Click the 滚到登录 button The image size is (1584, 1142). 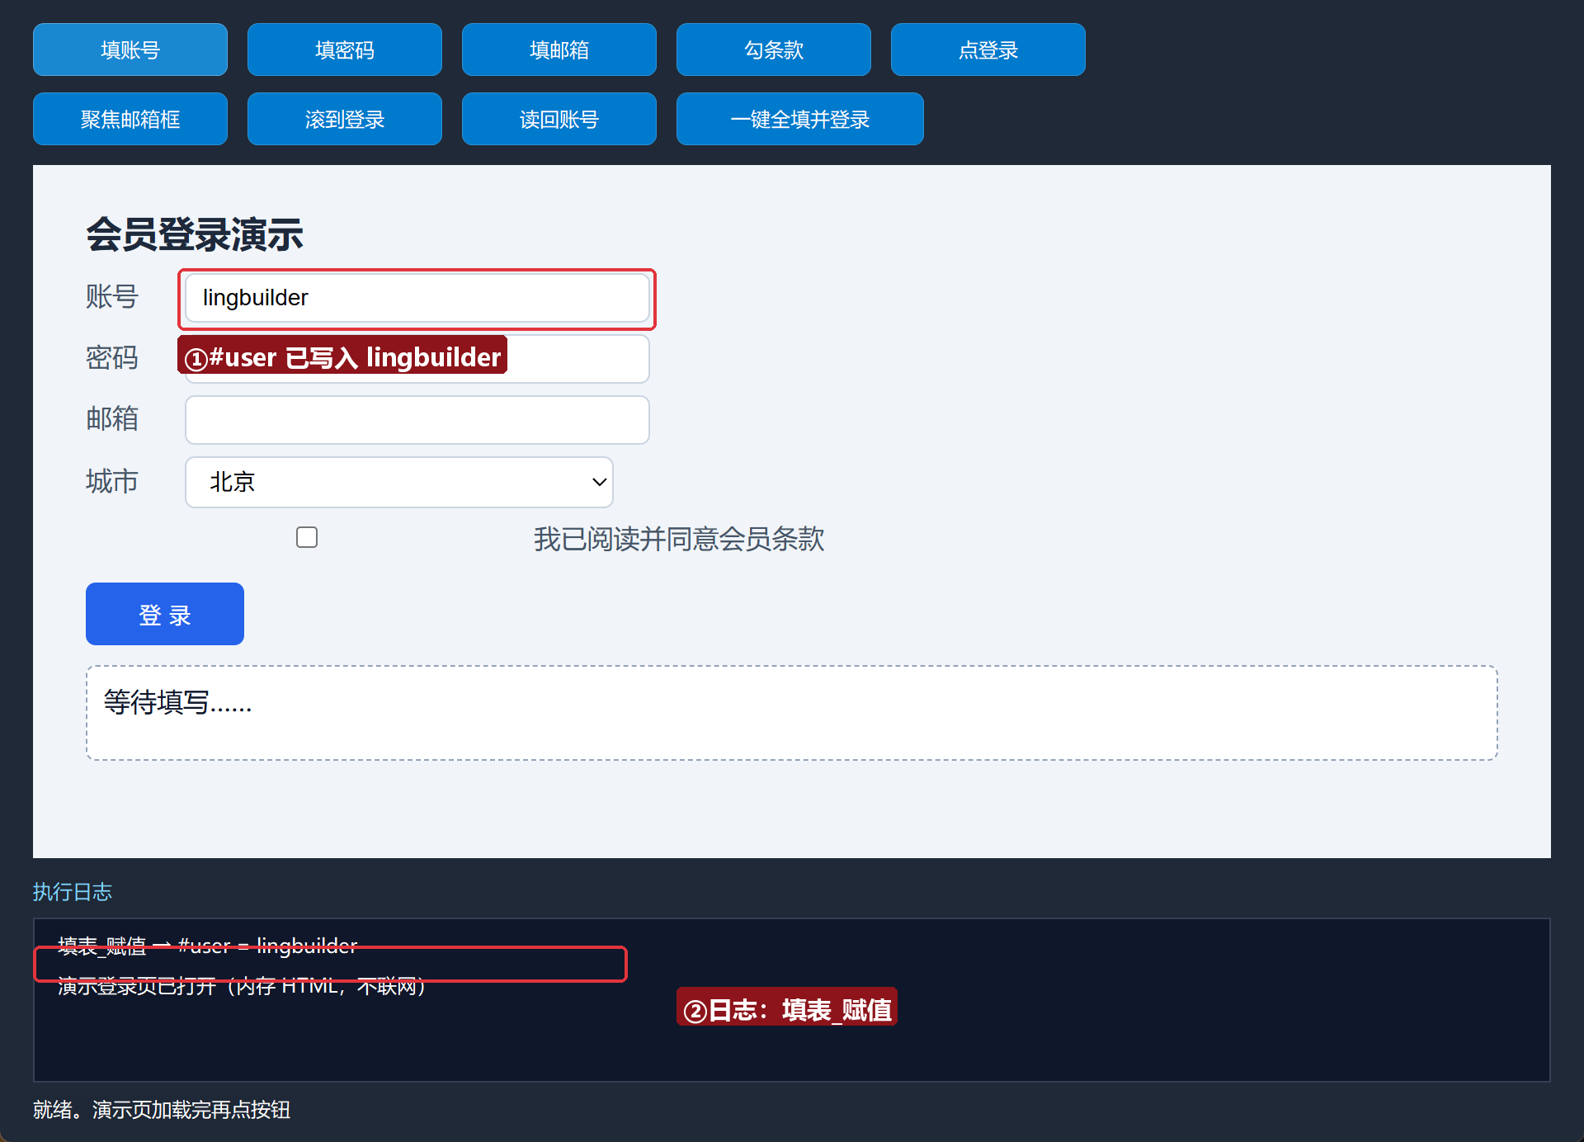coord(345,119)
